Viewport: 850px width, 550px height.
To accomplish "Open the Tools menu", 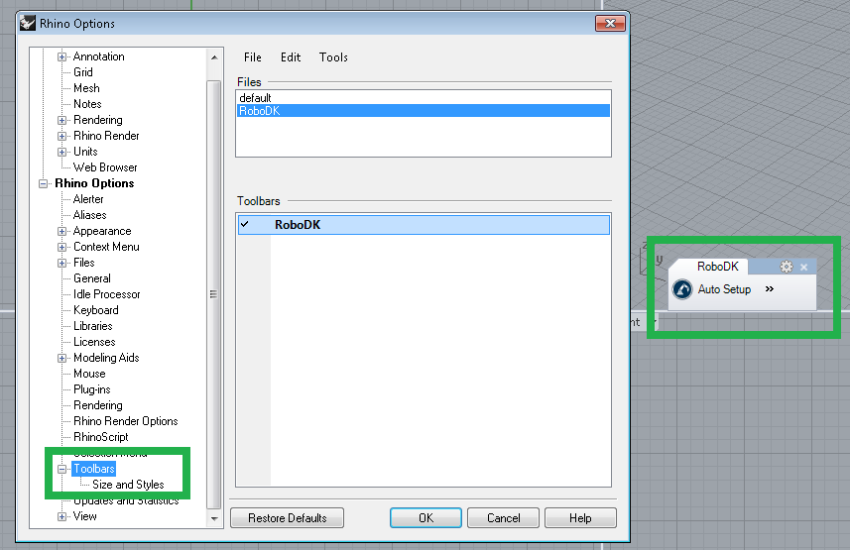I will (333, 57).
